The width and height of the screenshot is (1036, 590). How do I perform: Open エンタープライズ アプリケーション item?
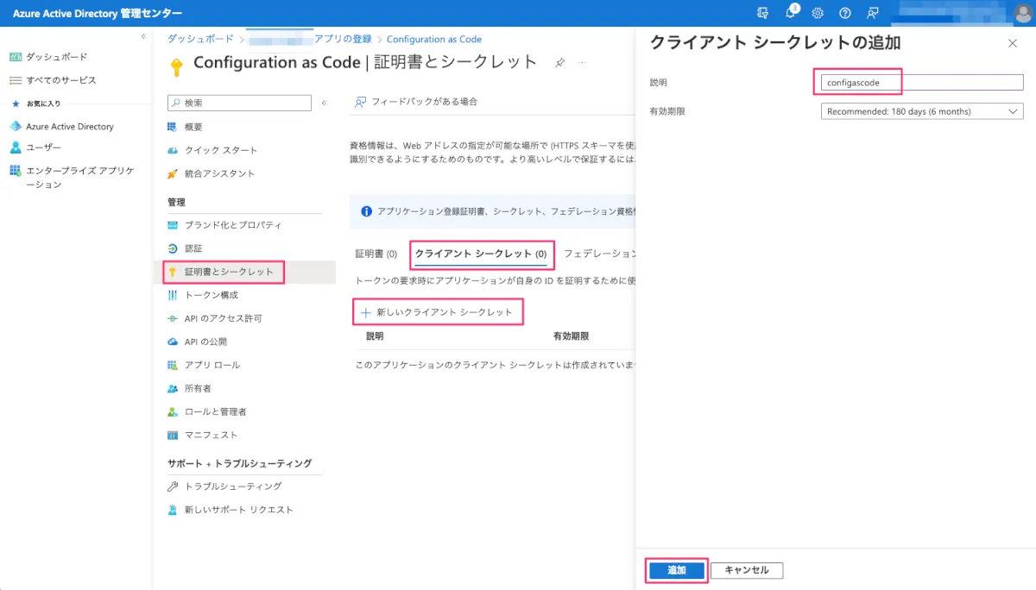(79, 178)
